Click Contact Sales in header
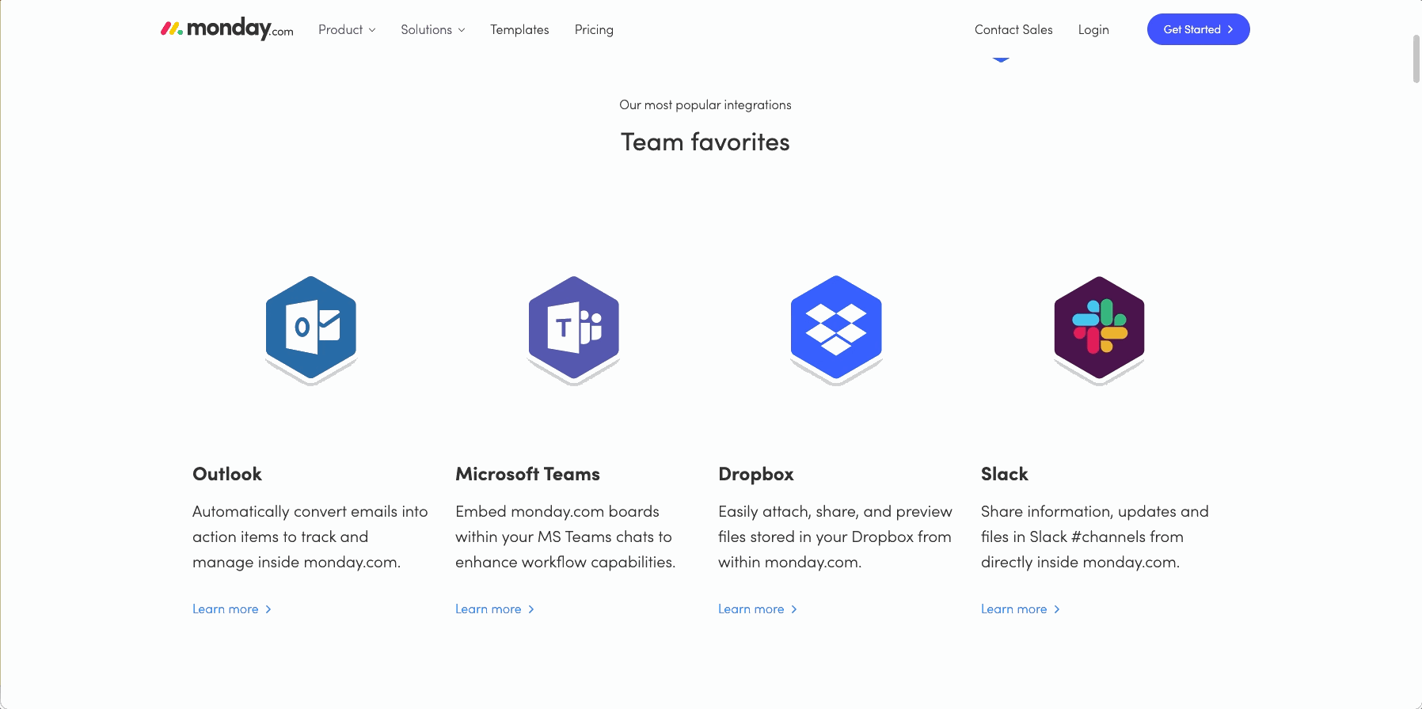The width and height of the screenshot is (1422, 709). [x=1013, y=29]
